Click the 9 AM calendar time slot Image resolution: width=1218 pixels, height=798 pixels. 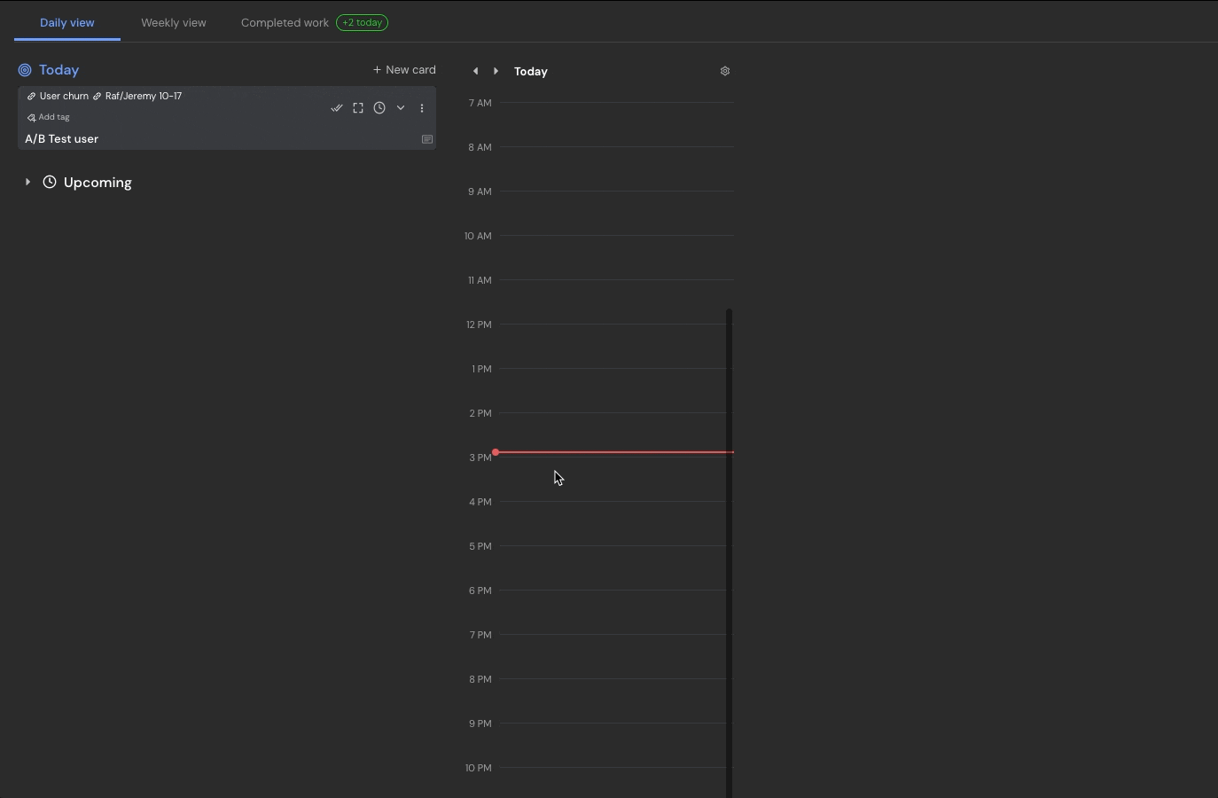(x=612, y=213)
